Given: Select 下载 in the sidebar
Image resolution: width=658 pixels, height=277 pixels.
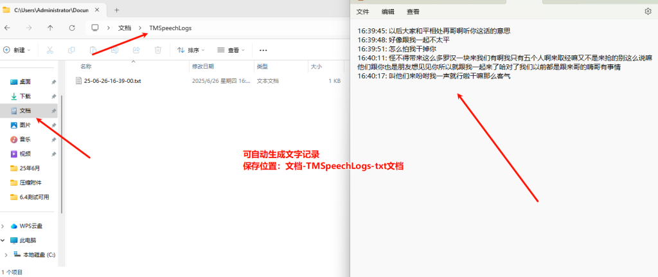Looking at the screenshot, I should (x=25, y=96).
